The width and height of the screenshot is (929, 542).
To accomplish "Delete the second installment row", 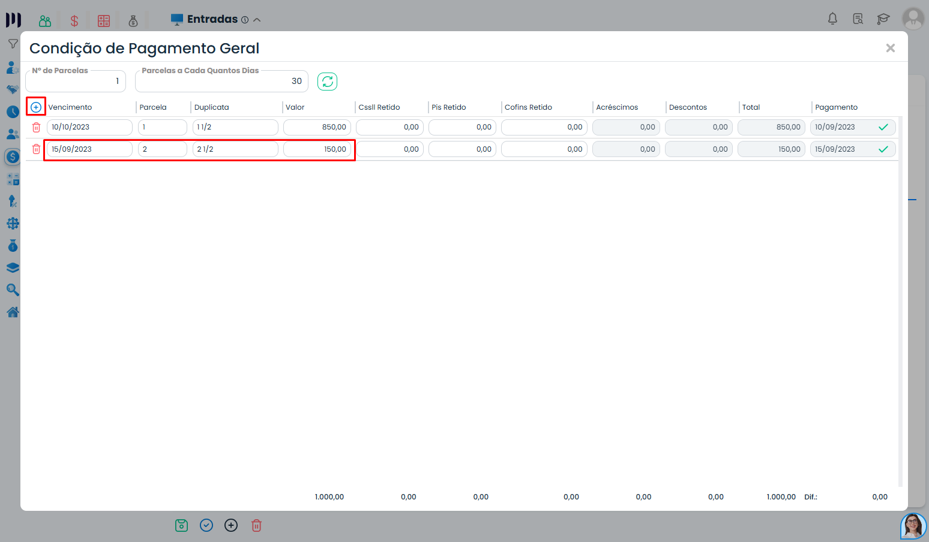I will pyautogui.click(x=36, y=149).
